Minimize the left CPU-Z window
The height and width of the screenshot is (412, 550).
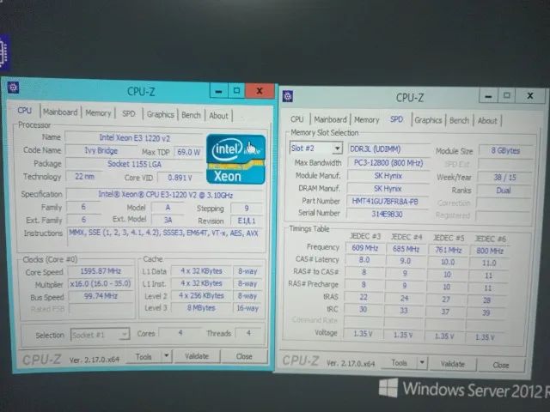coord(218,91)
